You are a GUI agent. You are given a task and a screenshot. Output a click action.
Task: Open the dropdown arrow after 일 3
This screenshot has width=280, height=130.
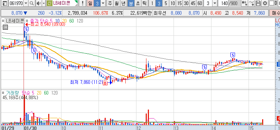(103, 3)
